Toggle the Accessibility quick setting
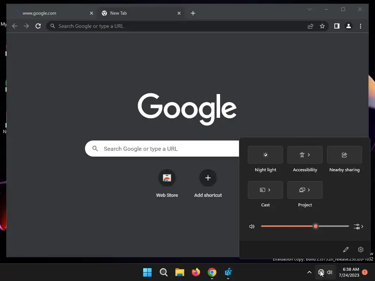 coord(302,155)
